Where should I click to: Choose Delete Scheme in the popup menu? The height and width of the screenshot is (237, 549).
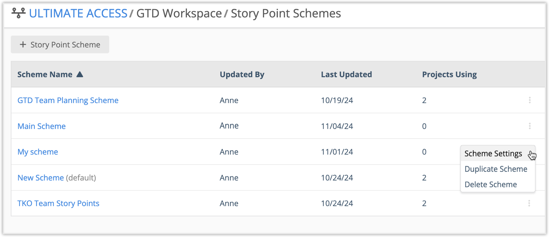click(490, 184)
